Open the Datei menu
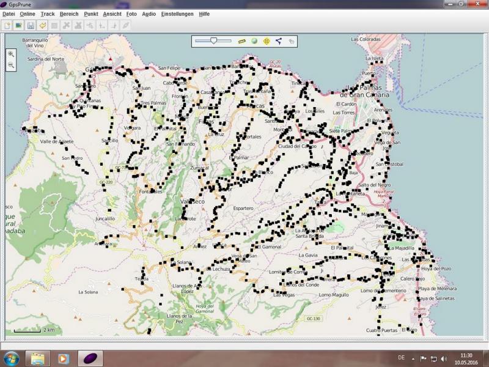This screenshot has width=489, height=367. coord(9,13)
